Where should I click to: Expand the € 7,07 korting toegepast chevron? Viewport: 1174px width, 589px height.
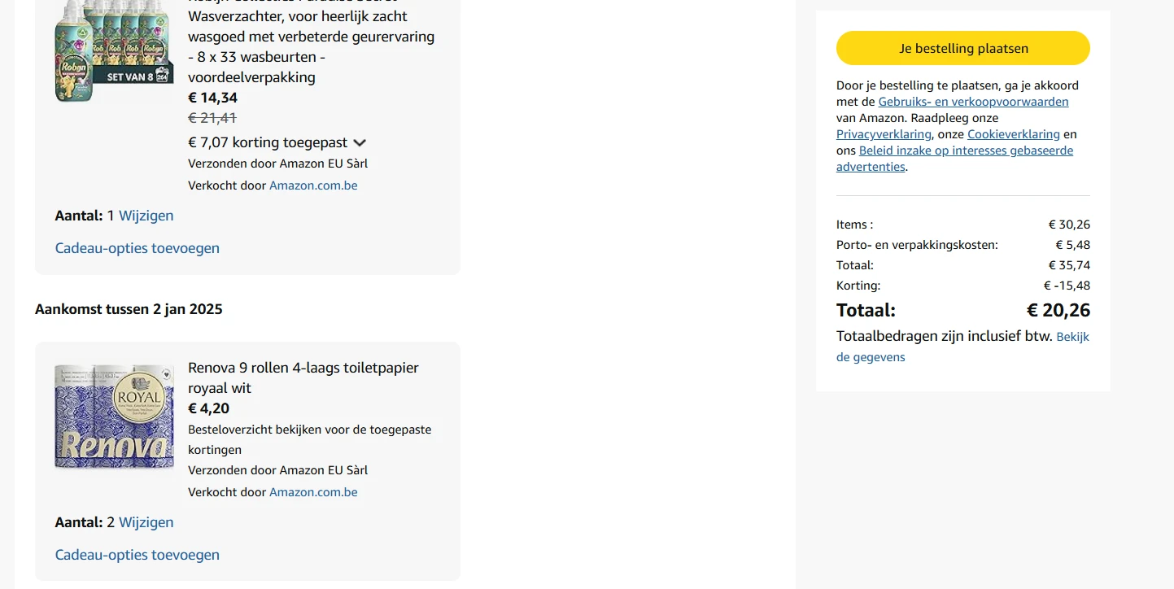click(x=360, y=143)
